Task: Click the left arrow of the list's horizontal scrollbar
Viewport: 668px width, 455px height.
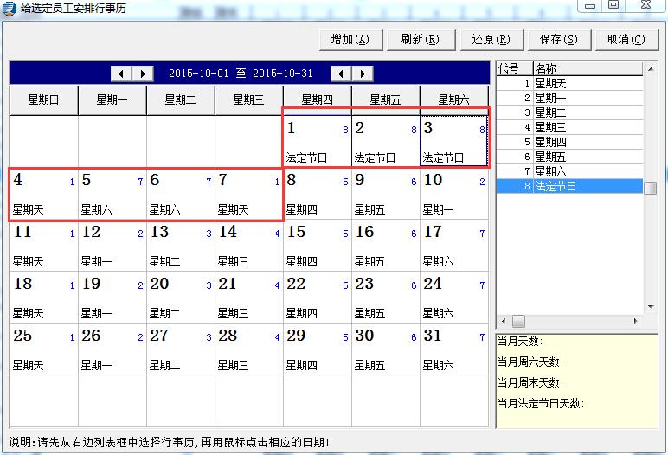Action: [503, 321]
